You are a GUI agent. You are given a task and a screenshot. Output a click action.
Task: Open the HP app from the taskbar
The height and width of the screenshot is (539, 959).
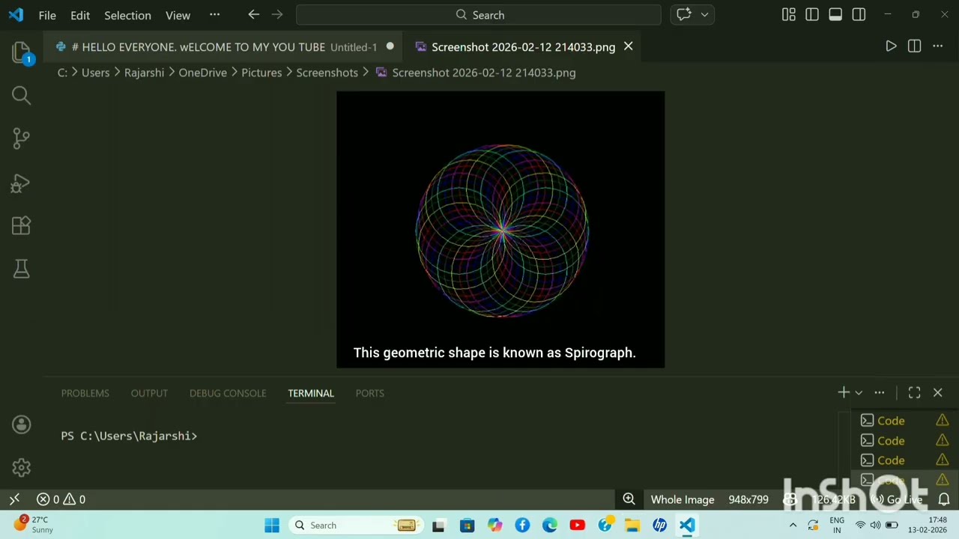point(659,525)
